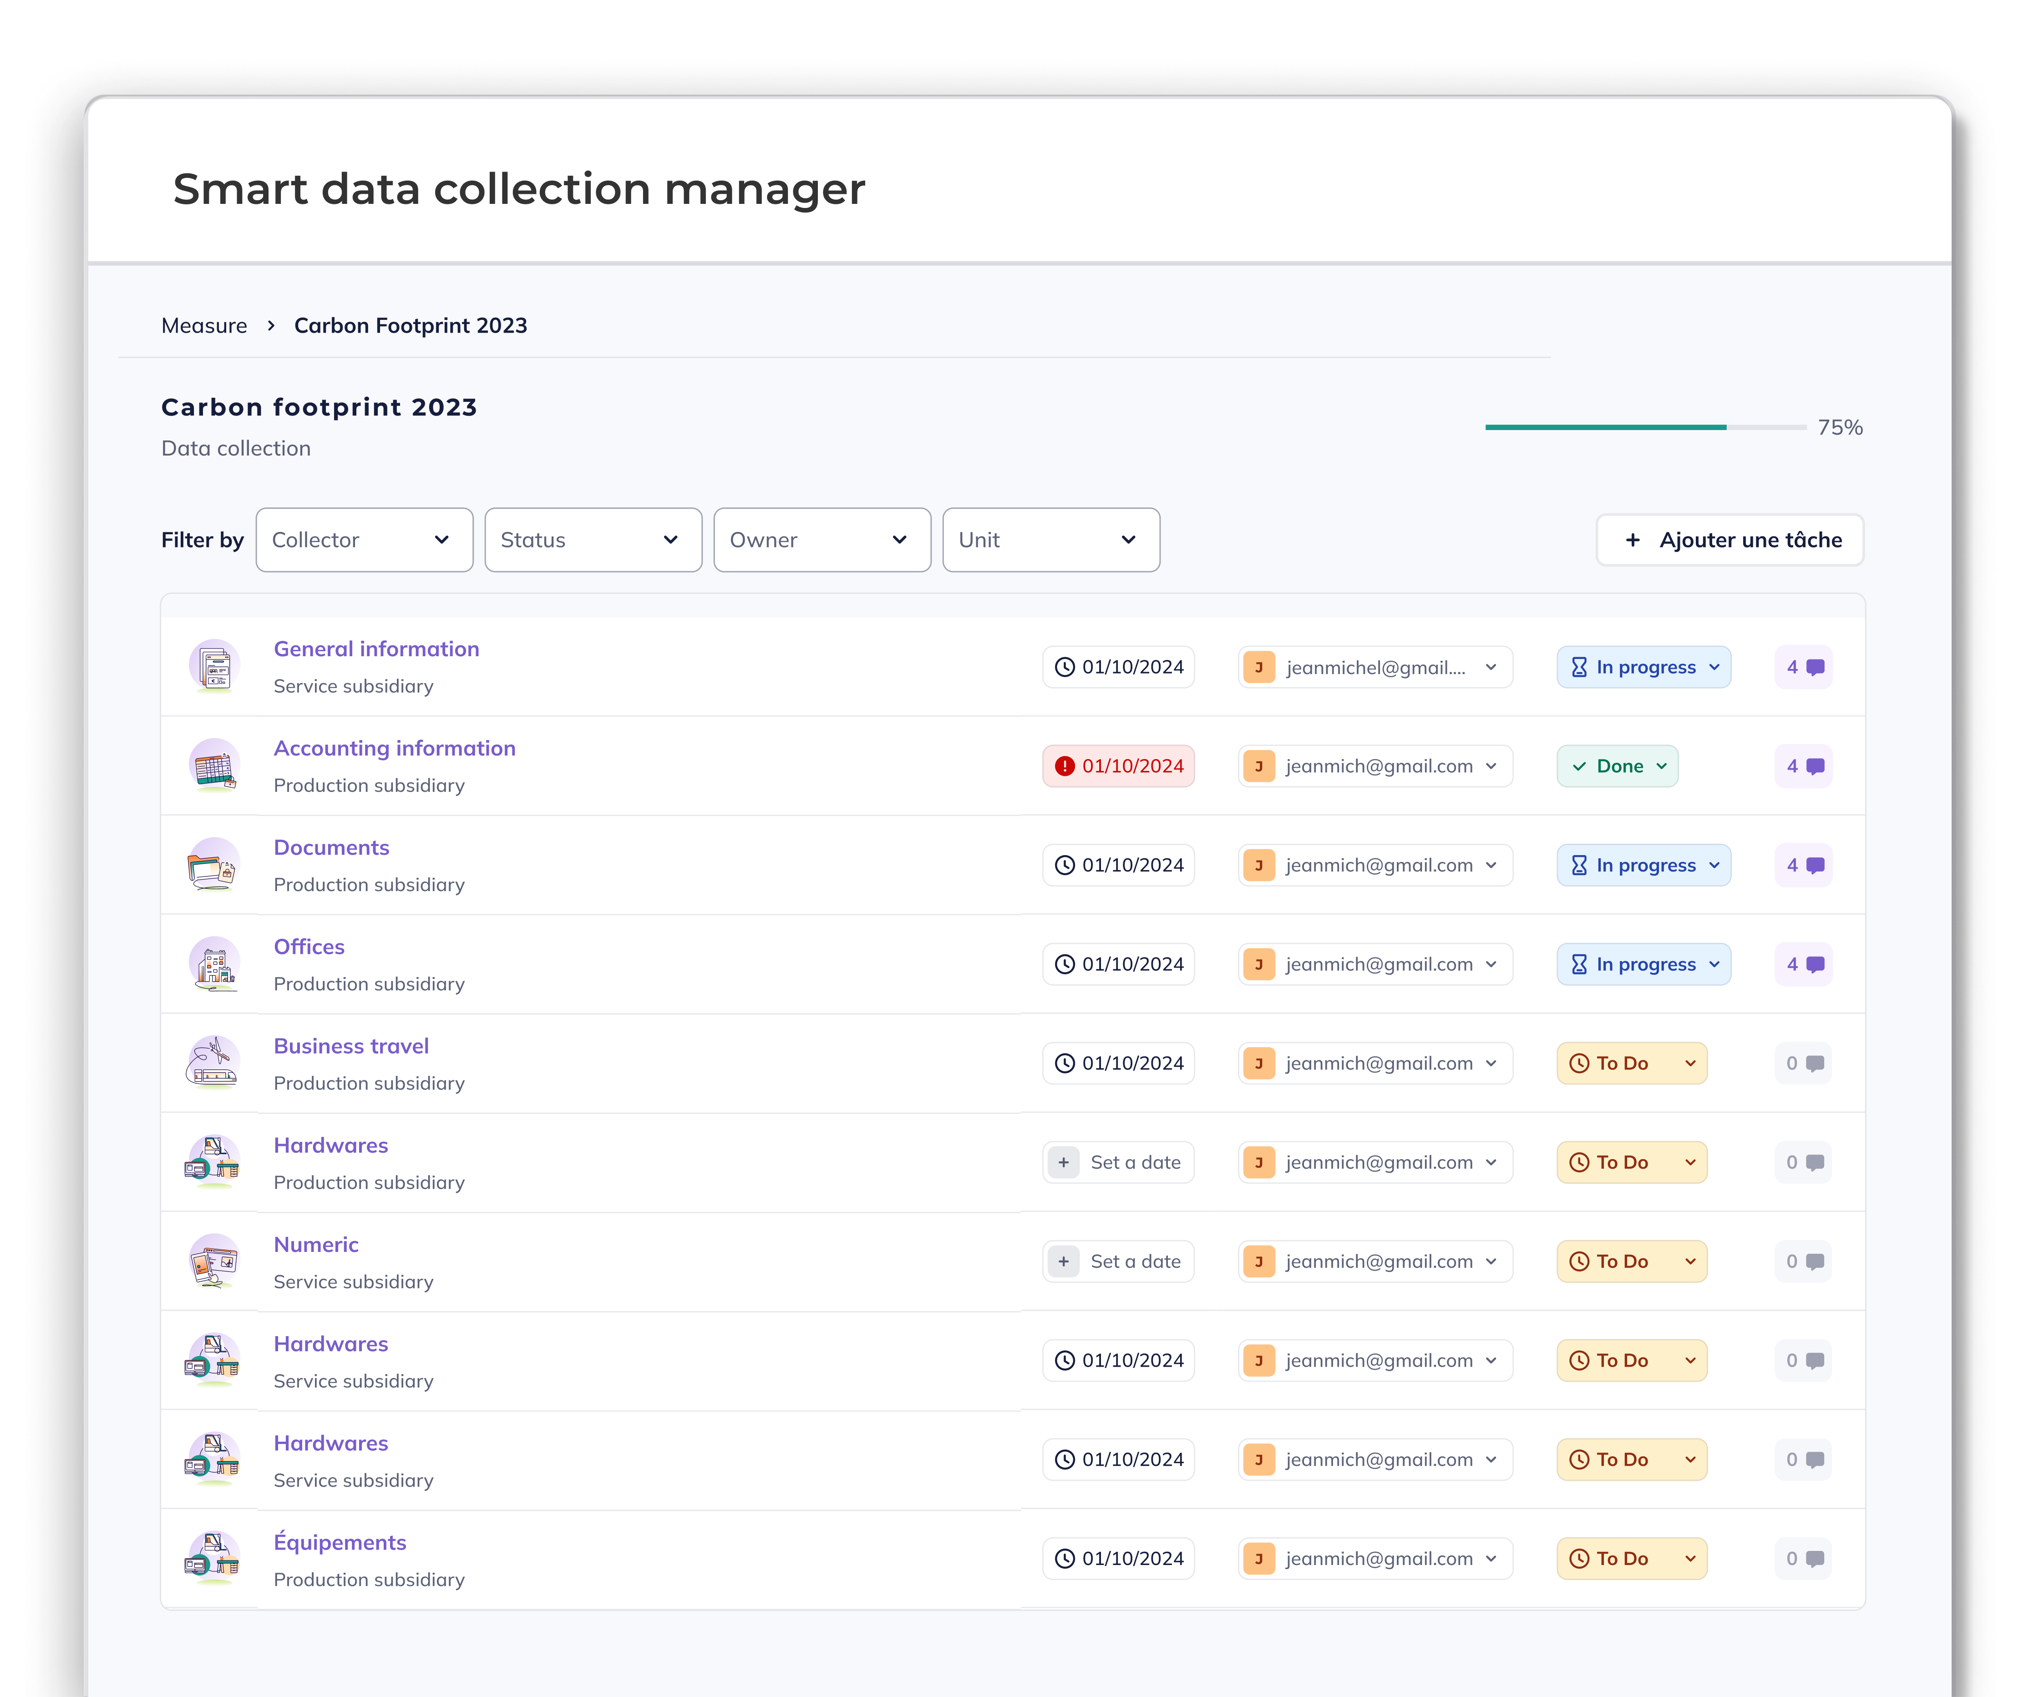Click the Business travel plane icon
The width and height of the screenshot is (2039, 1697).
[x=213, y=1063]
